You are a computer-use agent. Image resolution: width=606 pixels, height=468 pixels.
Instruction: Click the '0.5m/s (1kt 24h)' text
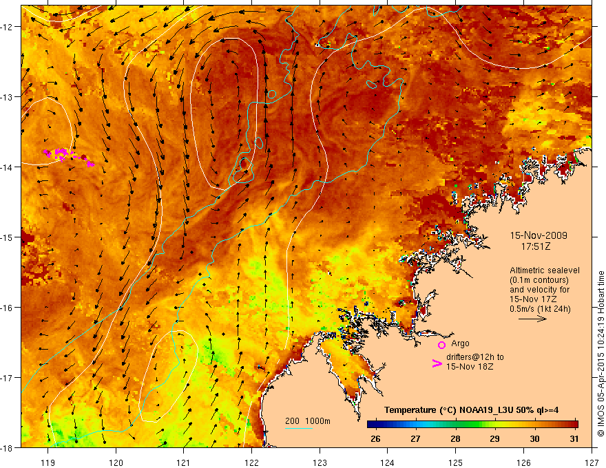(540, 309)
